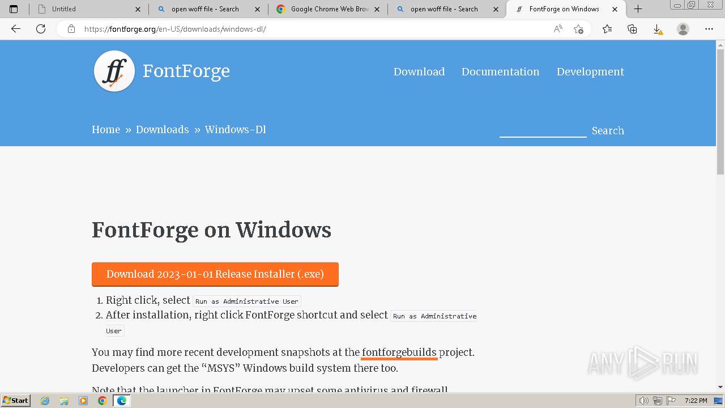Add this page to favorites star icon
Viewport: 725px width, 408px height.
point(578,29)
